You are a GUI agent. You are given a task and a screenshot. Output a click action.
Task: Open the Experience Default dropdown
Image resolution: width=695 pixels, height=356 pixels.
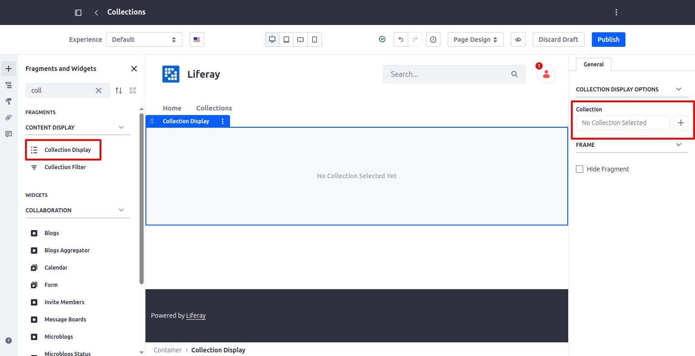click(x=144, y=40)
